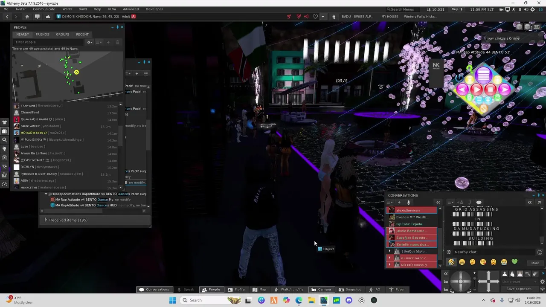Collapse the MocapAnimations RapAttitude v4 BENTO folder

click(x=46, y=194)
